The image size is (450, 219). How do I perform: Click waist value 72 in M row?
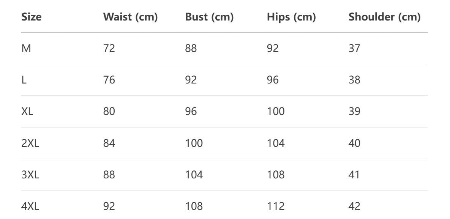point(109,48)
